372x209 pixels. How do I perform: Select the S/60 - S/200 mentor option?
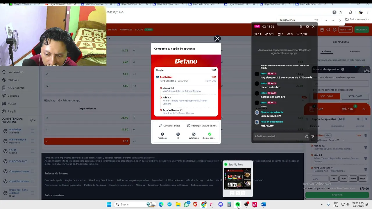click(x=326, y=96)
